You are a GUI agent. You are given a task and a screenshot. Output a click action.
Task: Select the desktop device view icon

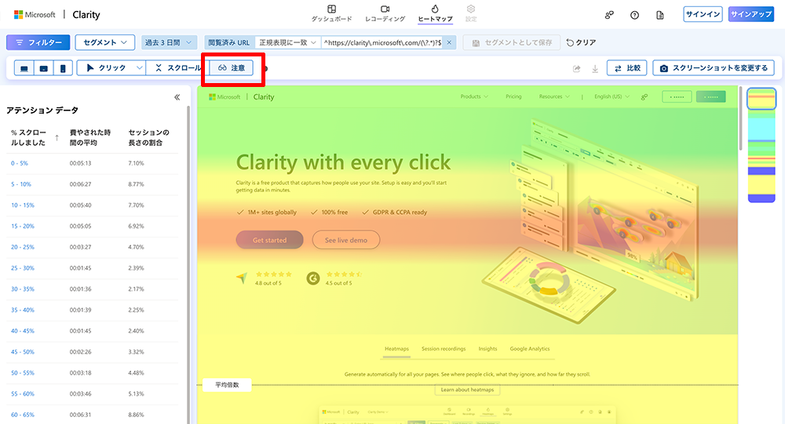(24, 68)
